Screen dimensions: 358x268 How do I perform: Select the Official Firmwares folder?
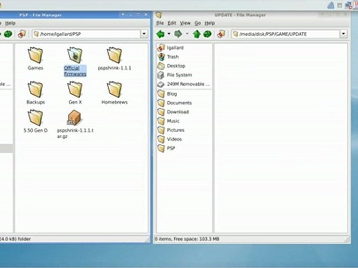75,61
